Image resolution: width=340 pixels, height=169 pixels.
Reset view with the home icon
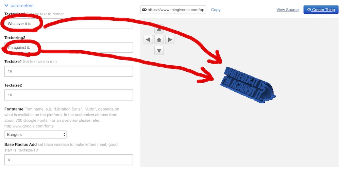[x=159, y=40]
